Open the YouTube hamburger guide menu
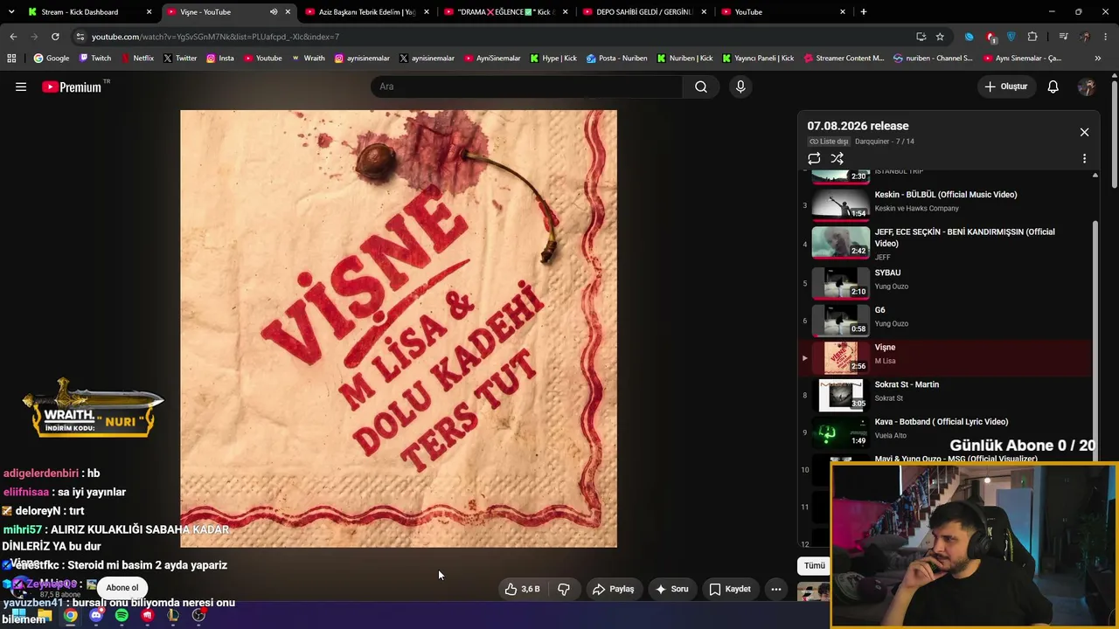This screenshot has width=1119, height=629. (21, 86)
